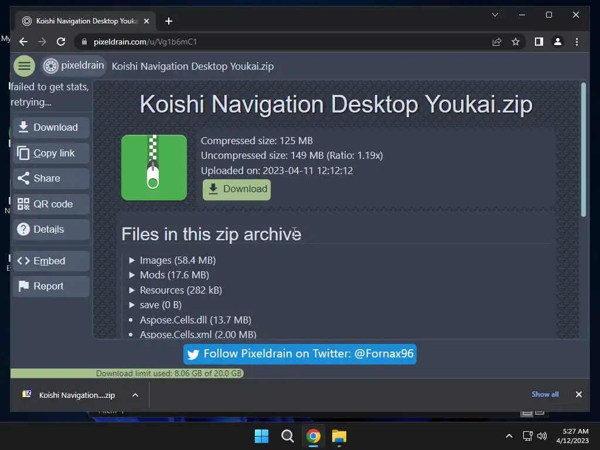600x450 pixels.
Task: Click the Uncompressed size: 149 MB text
Action: point(292,155)
